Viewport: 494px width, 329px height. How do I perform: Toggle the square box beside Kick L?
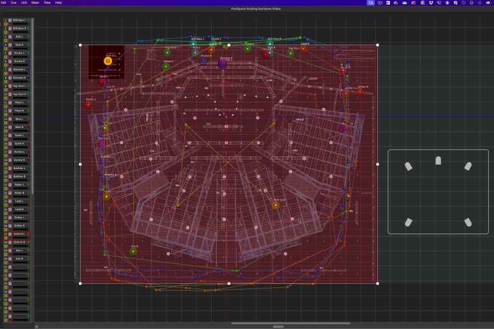[10, 37]
